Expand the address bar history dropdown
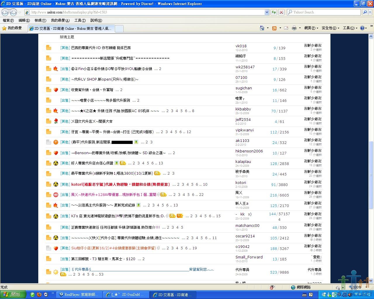 [x=267, y=12]
